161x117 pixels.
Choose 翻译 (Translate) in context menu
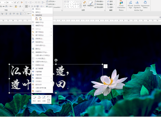42,49
